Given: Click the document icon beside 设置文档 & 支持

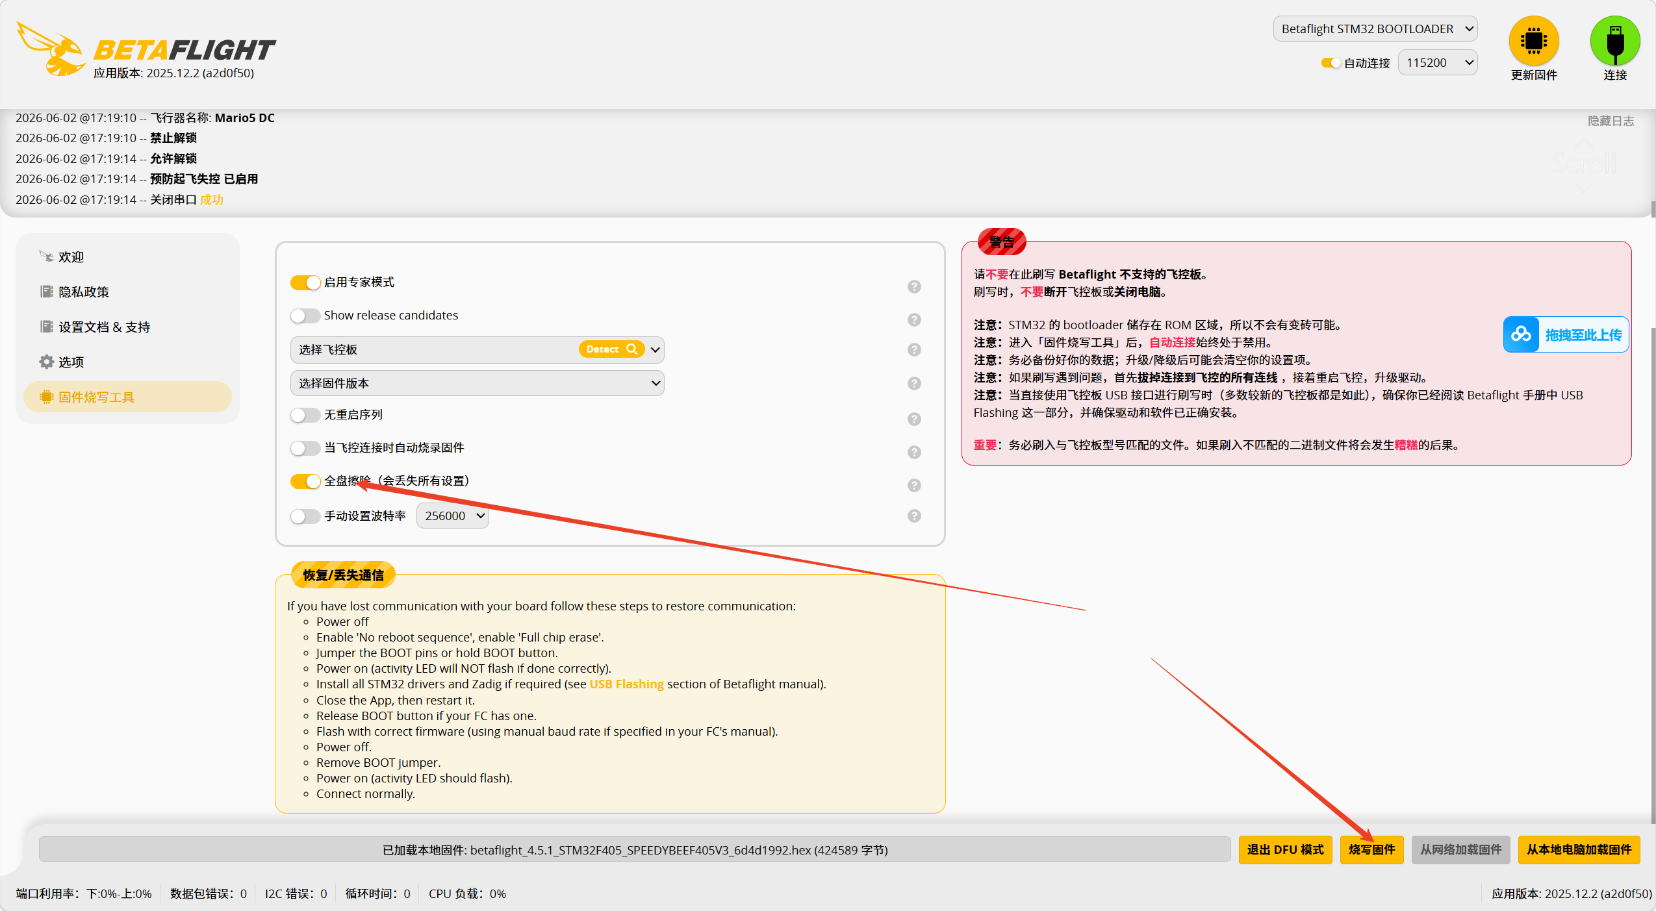Looking at the screenshot, I should (x=46, y=327).
